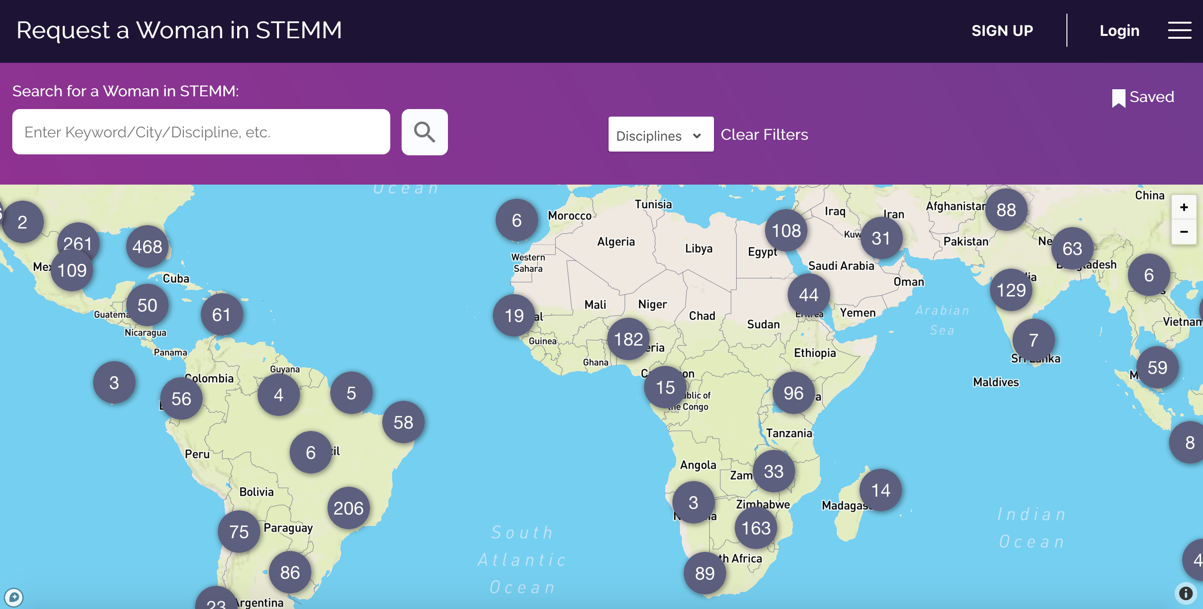Viewport: 1203px width, 609px height.
Task: Click the map info icon at bottom right
Action: (1186, 593)
